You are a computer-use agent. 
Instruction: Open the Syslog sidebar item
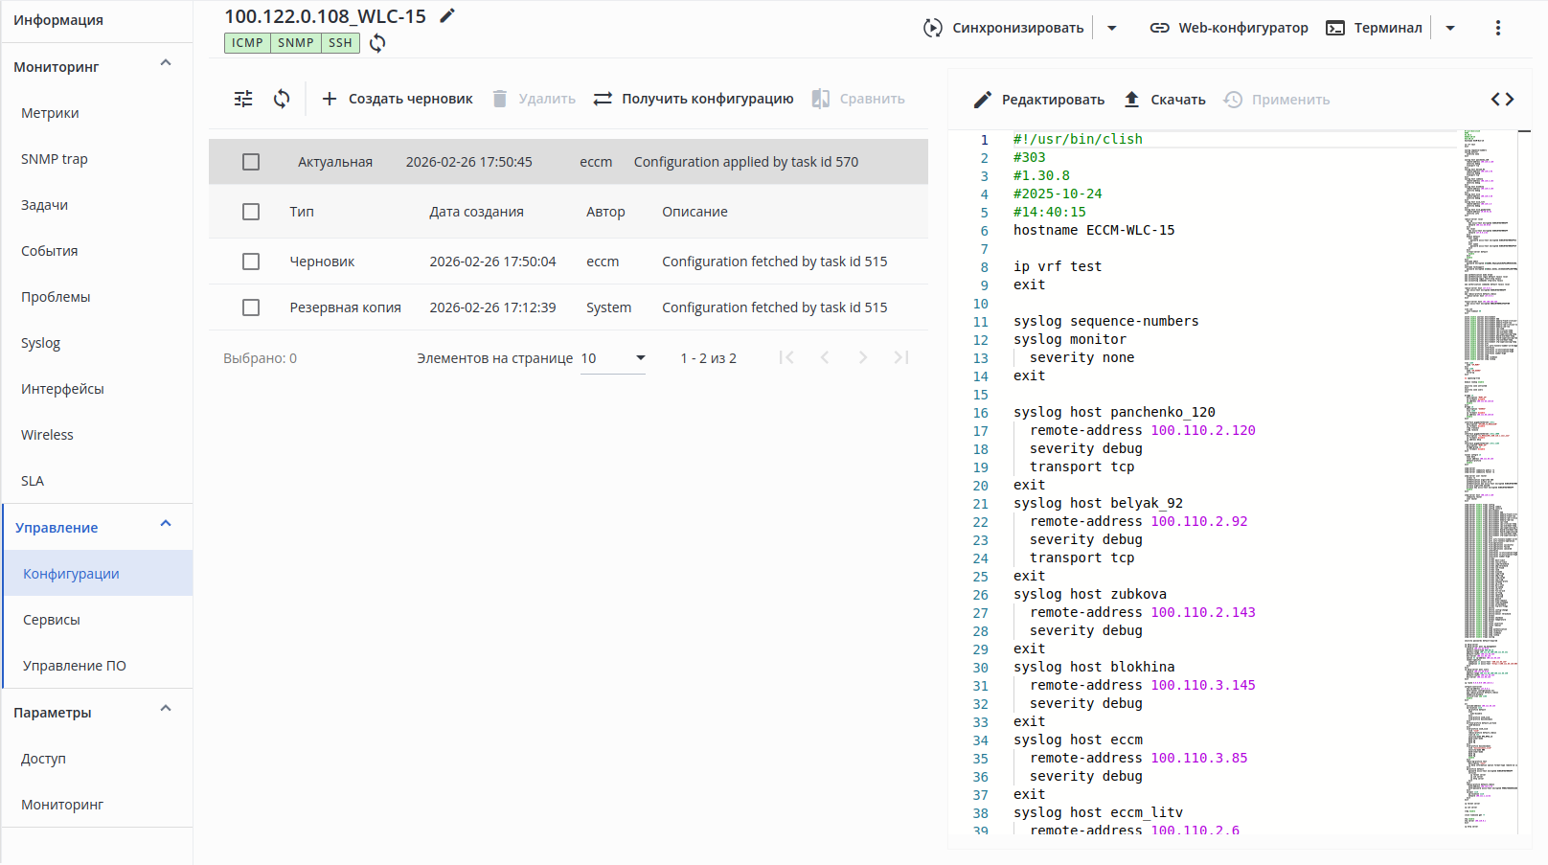pos(40,343)
